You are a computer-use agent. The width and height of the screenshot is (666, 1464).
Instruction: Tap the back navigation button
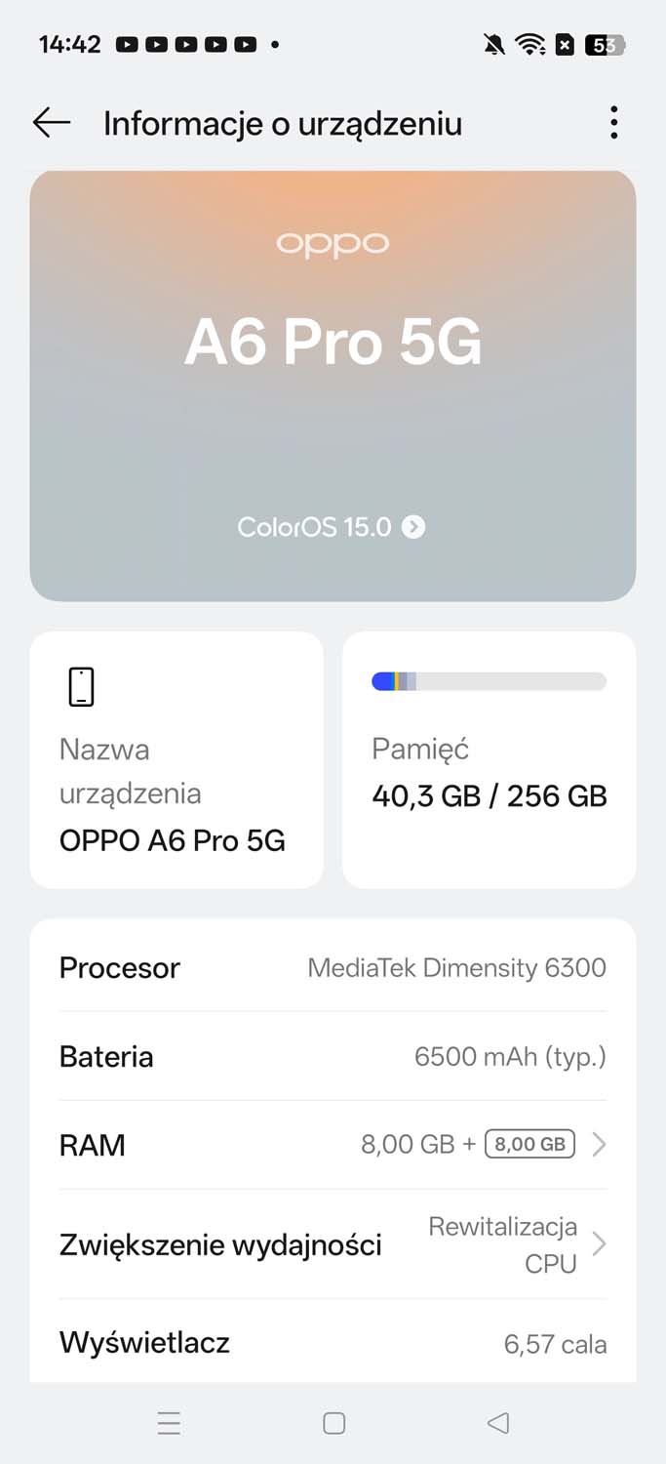coord(498,1423)
